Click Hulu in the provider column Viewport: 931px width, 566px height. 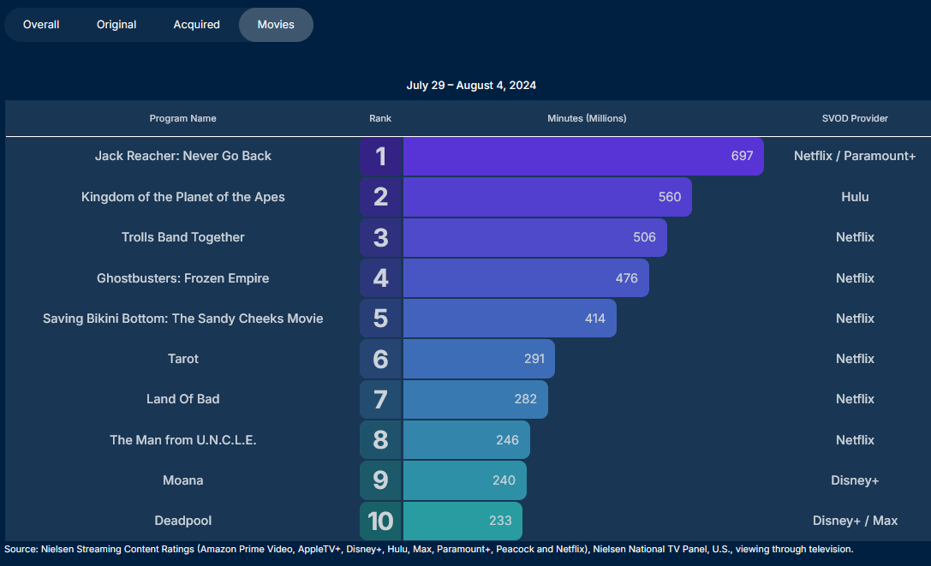point(855,197)
